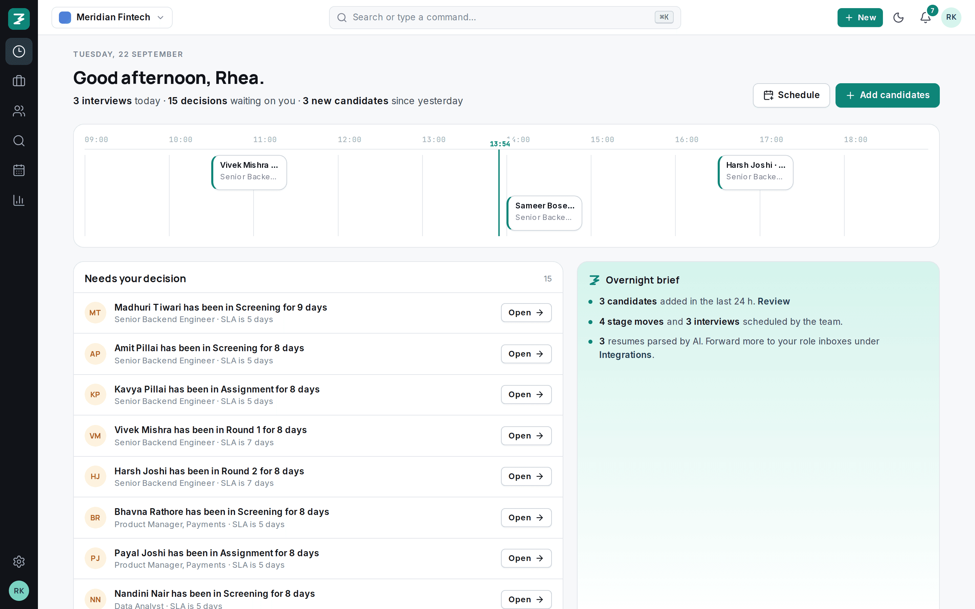This screenshot has width=975, height=609.
Task: Click "3 interviews" in the summary line
Action: (102, 101)
